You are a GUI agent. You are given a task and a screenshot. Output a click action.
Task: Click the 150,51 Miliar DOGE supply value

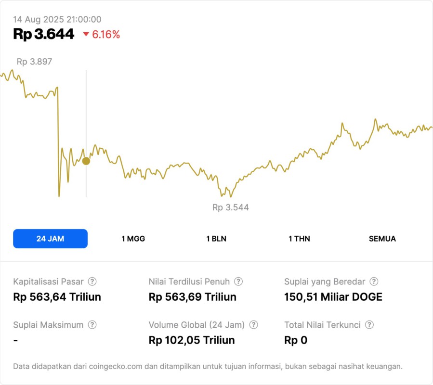[333, 297]
